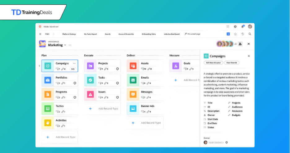Open the Platform Strategy pinned tab
This screenshot has height=153, width=290.
[x=69, y=34]
